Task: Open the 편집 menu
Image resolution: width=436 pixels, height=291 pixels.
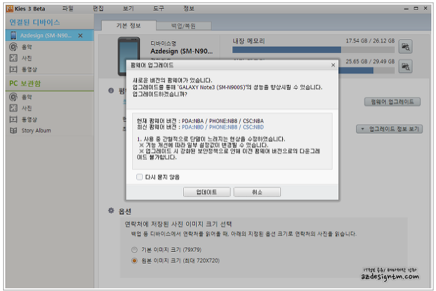Action: coord(98,9)
